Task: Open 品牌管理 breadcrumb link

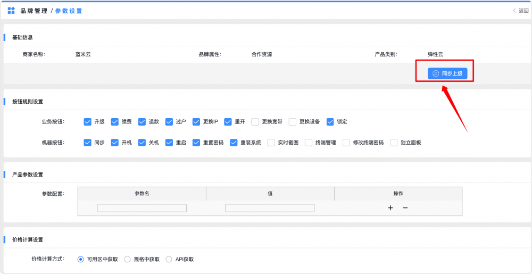Action: coord(34,11)
